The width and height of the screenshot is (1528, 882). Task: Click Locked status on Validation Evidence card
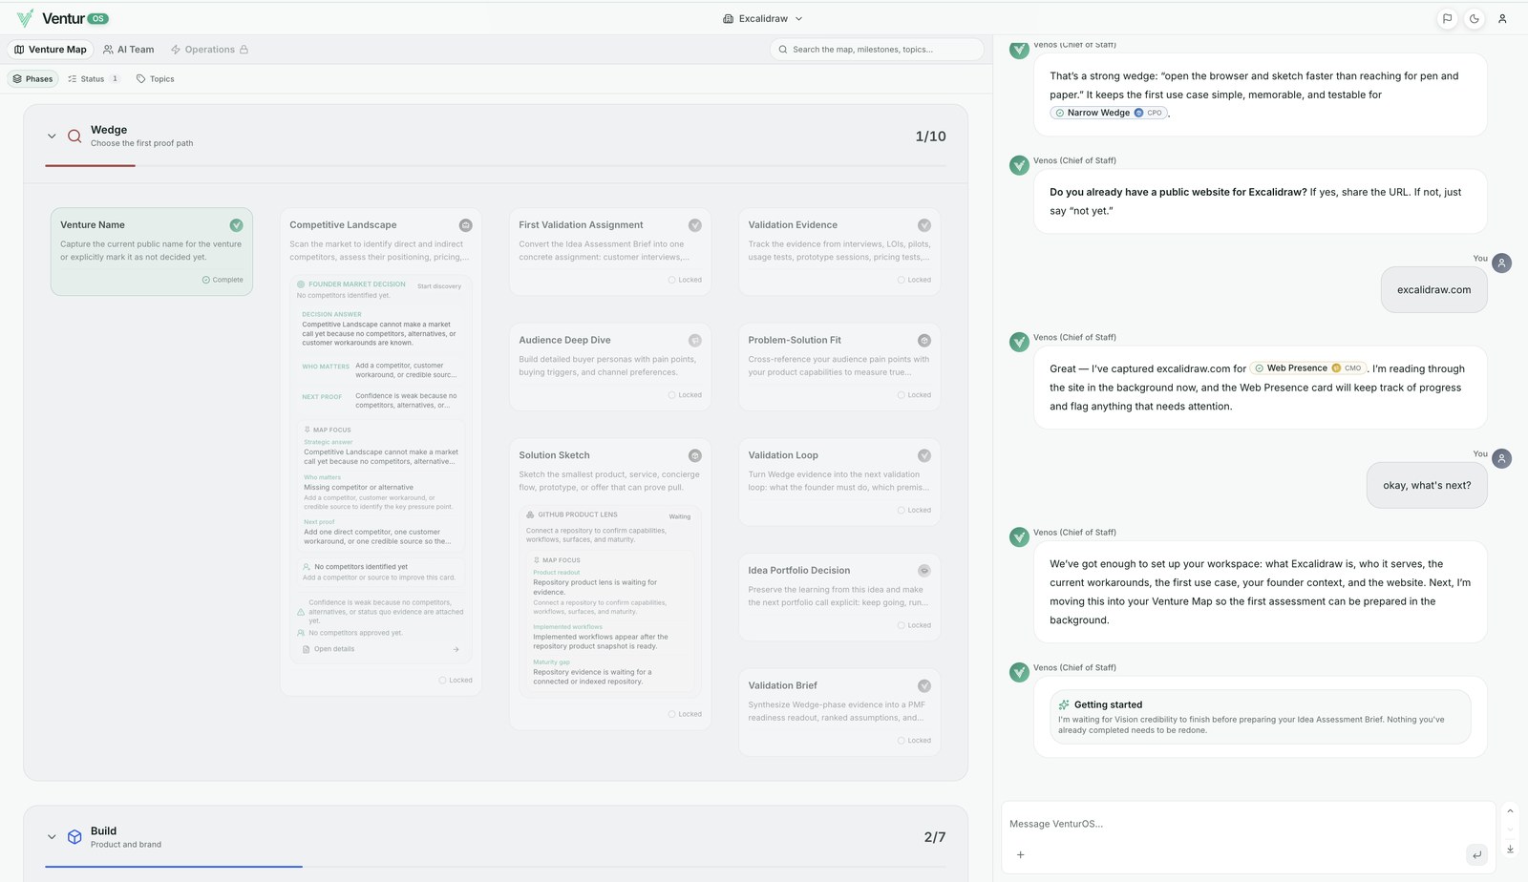(914, 280)
